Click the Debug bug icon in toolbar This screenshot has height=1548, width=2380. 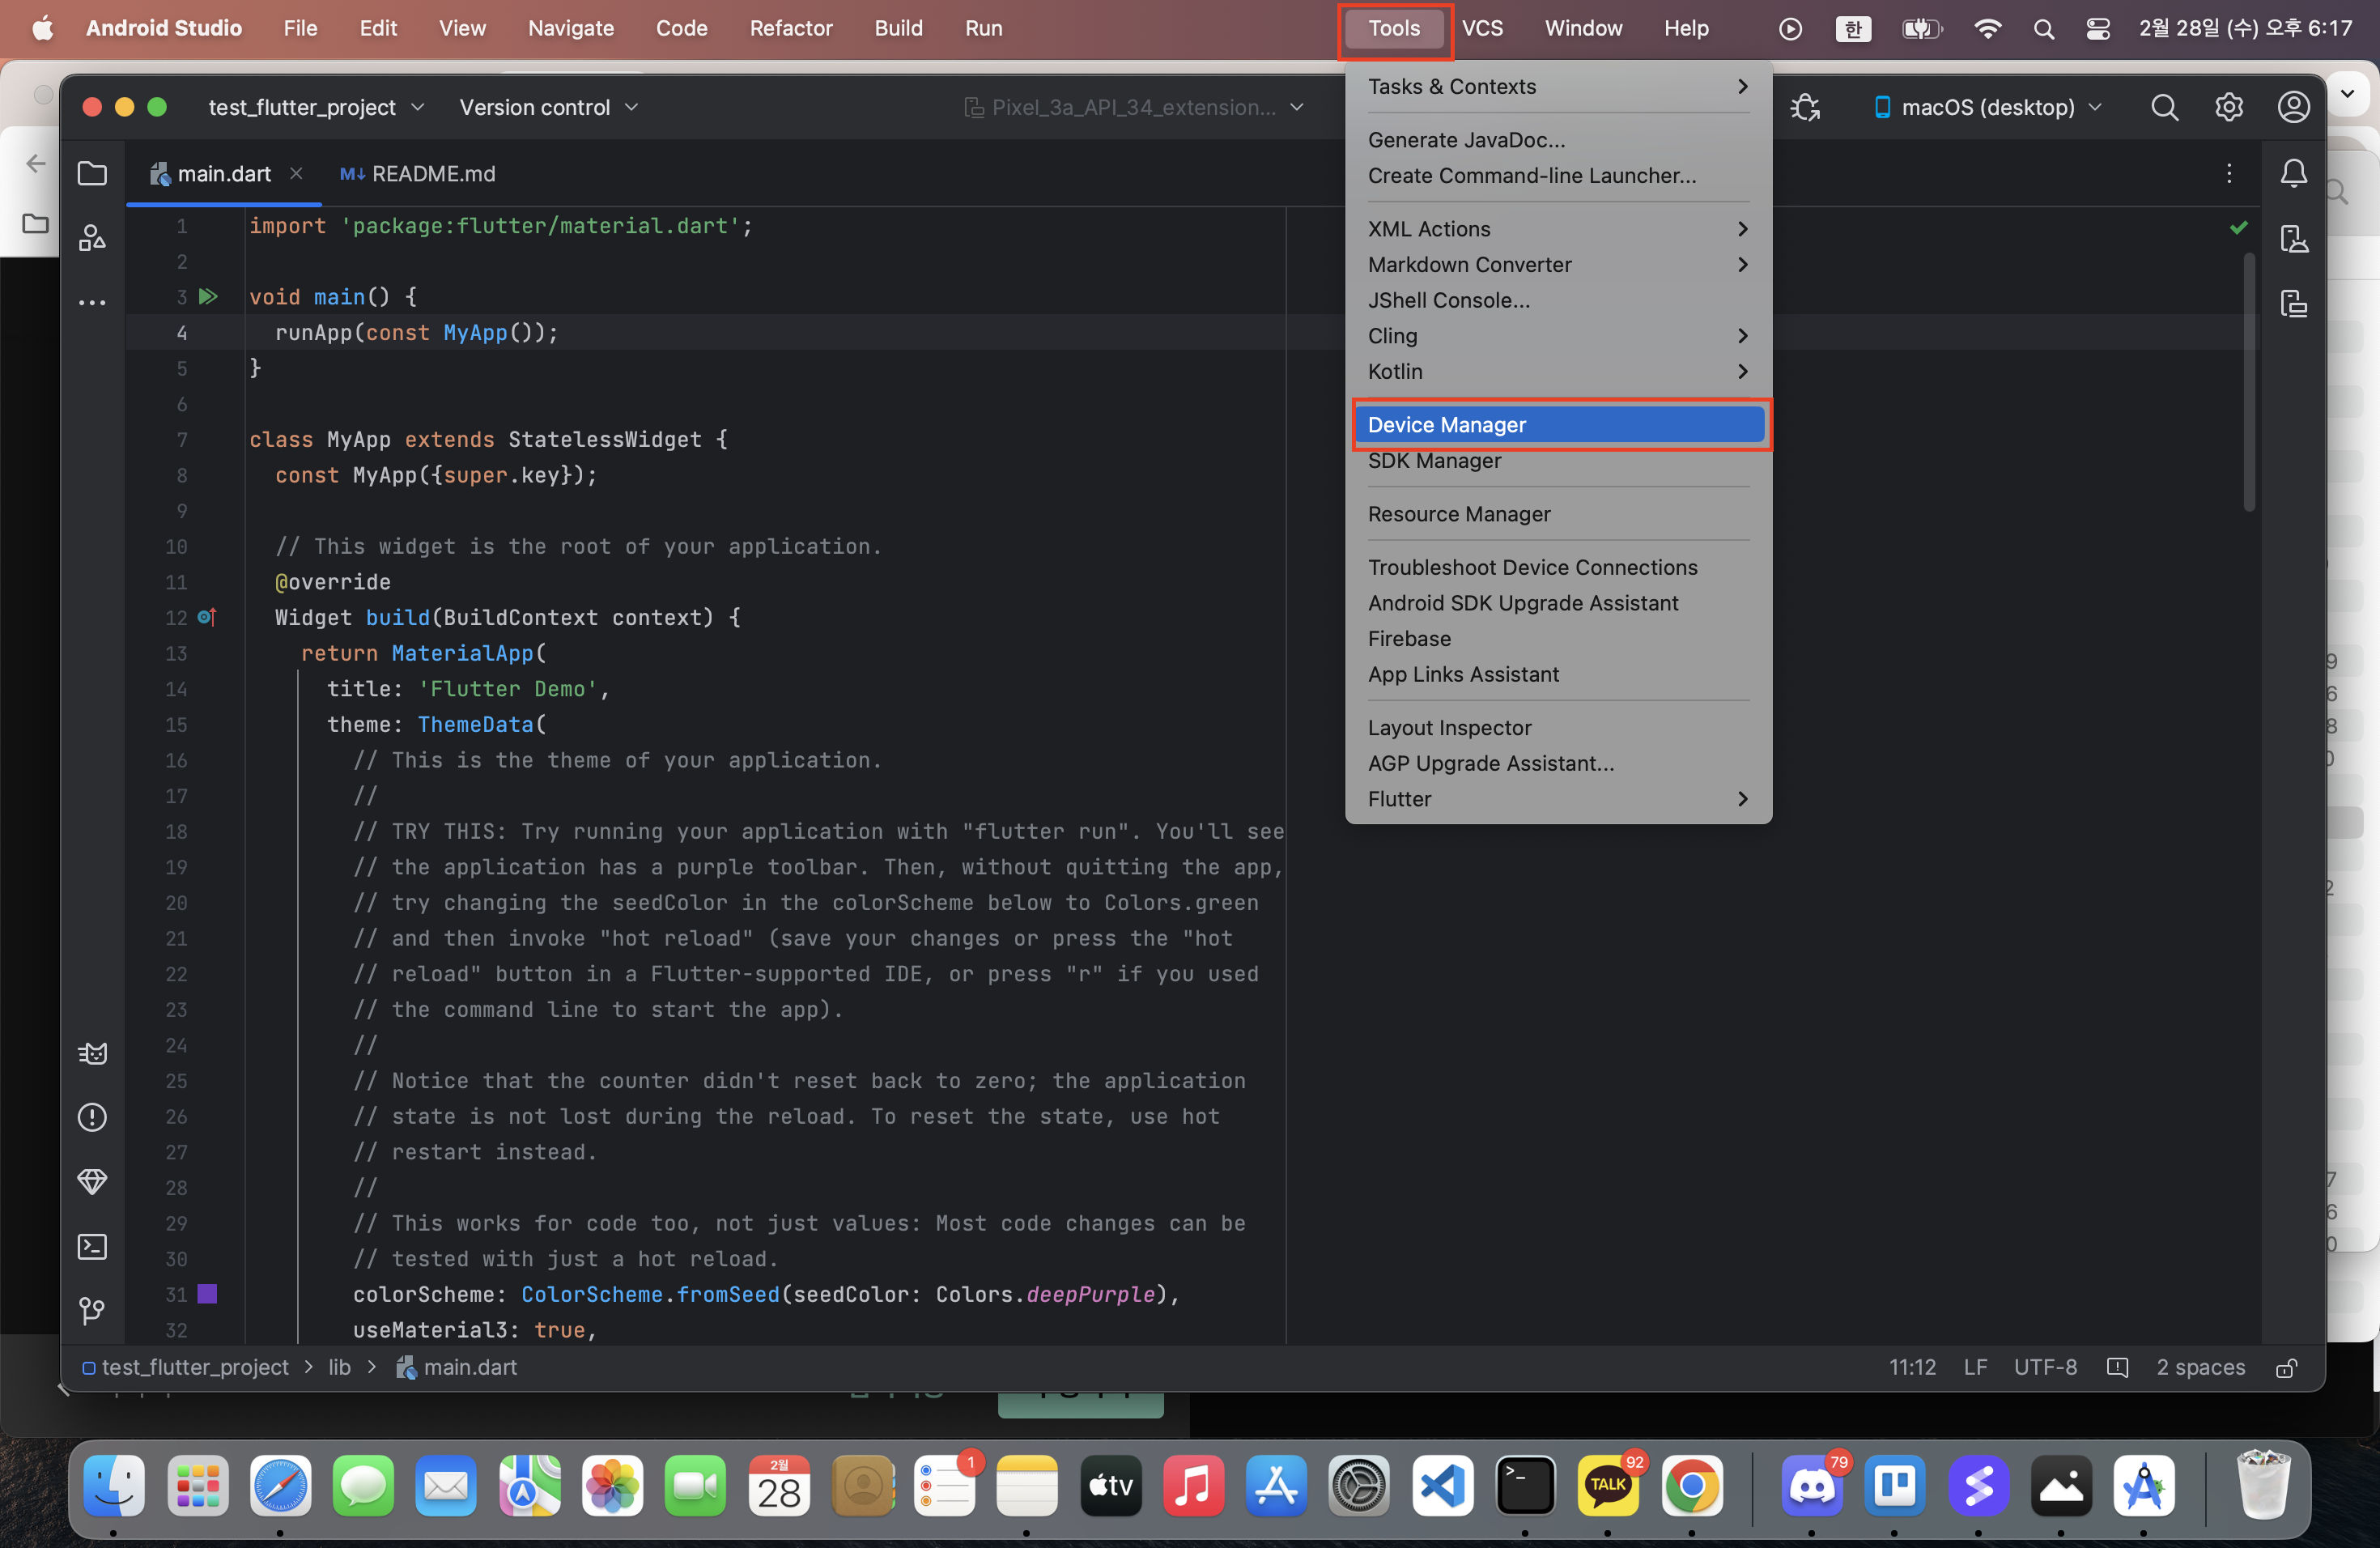pyautogui.click(x=1805, y=107)
